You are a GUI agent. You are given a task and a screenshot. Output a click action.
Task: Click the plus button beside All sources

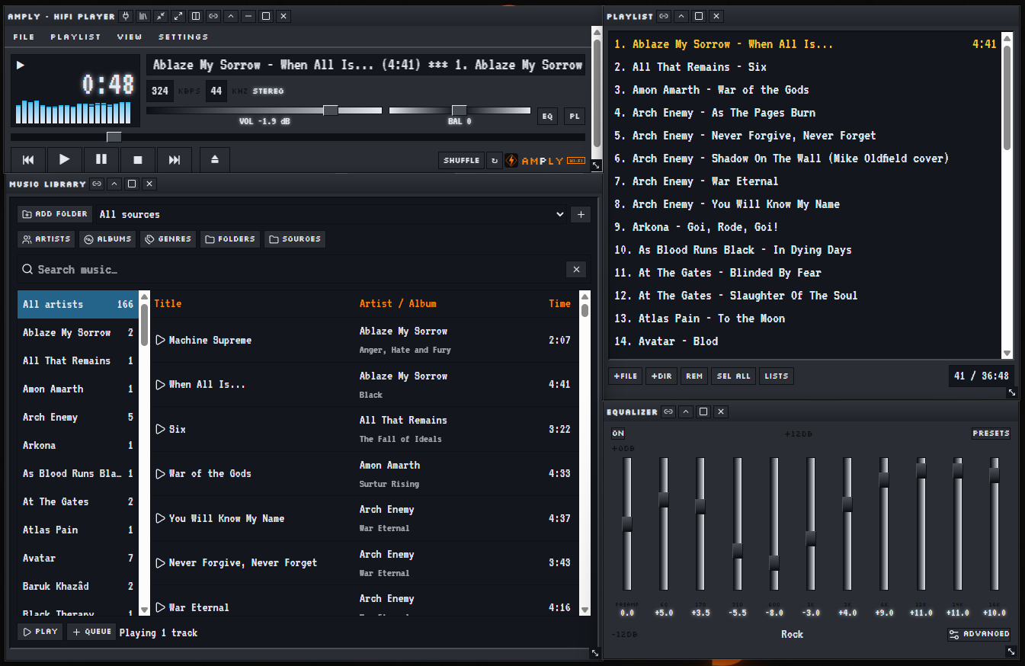pyautogui.click(x=581, y=214)
